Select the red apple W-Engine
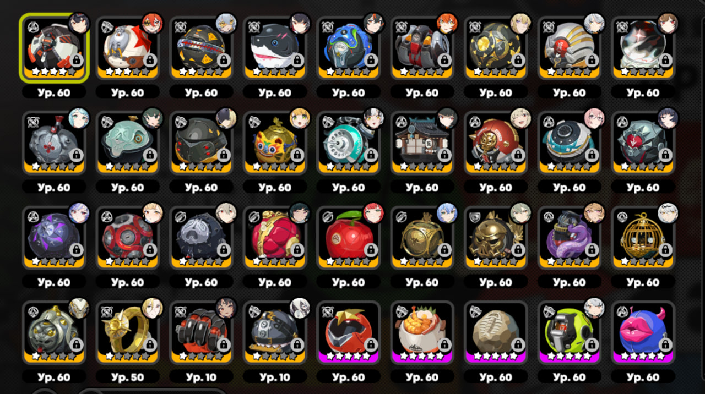The image size is (705, 394). tap(349, 238)
